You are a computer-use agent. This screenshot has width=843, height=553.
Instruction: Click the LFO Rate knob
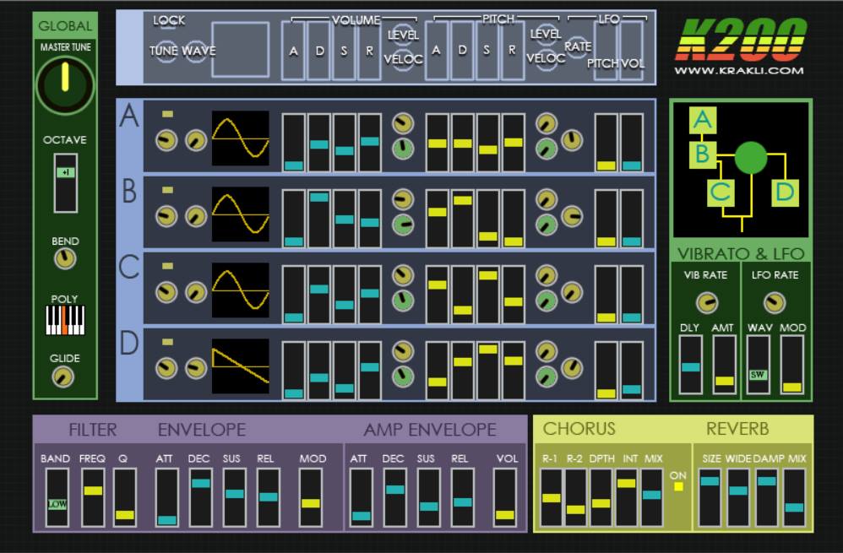775,302
